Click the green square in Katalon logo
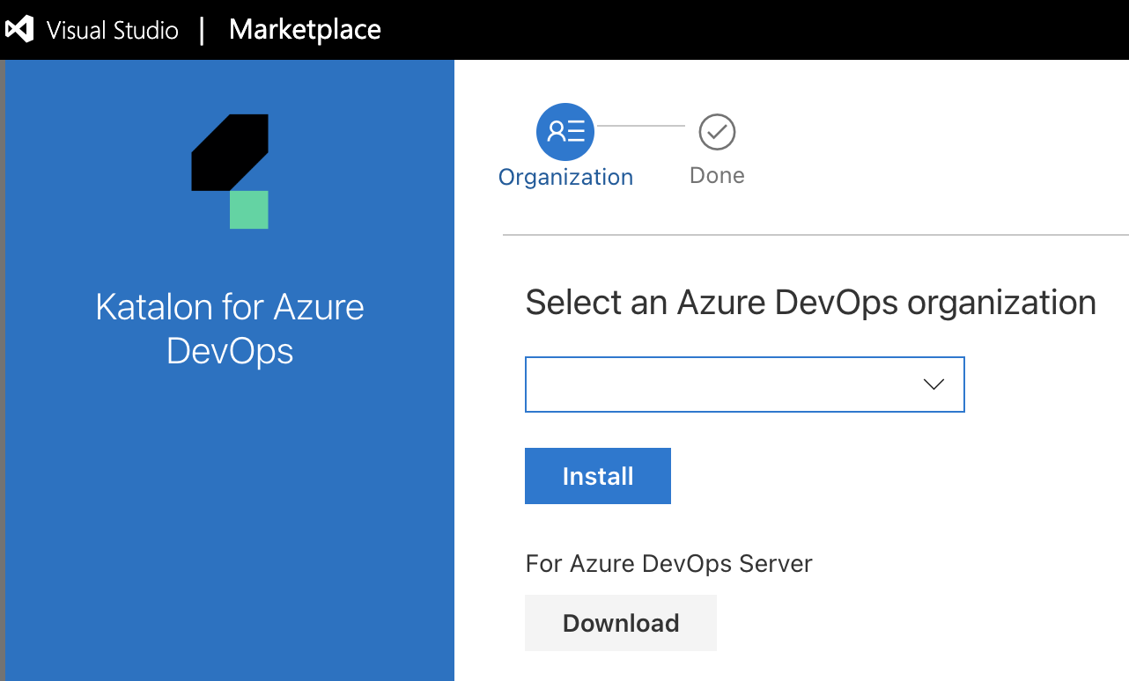Screen dimensions: 1129x681 point(249,210)
